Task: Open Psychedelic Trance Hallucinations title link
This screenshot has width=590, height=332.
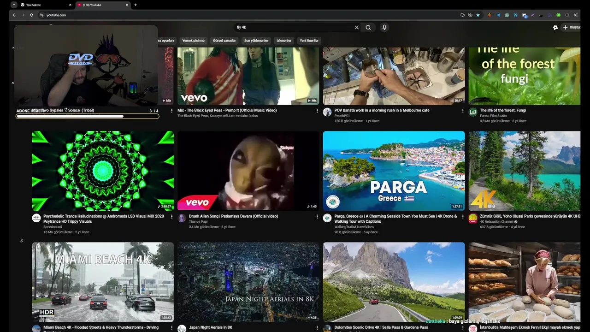Action: [x=104, y=219]
